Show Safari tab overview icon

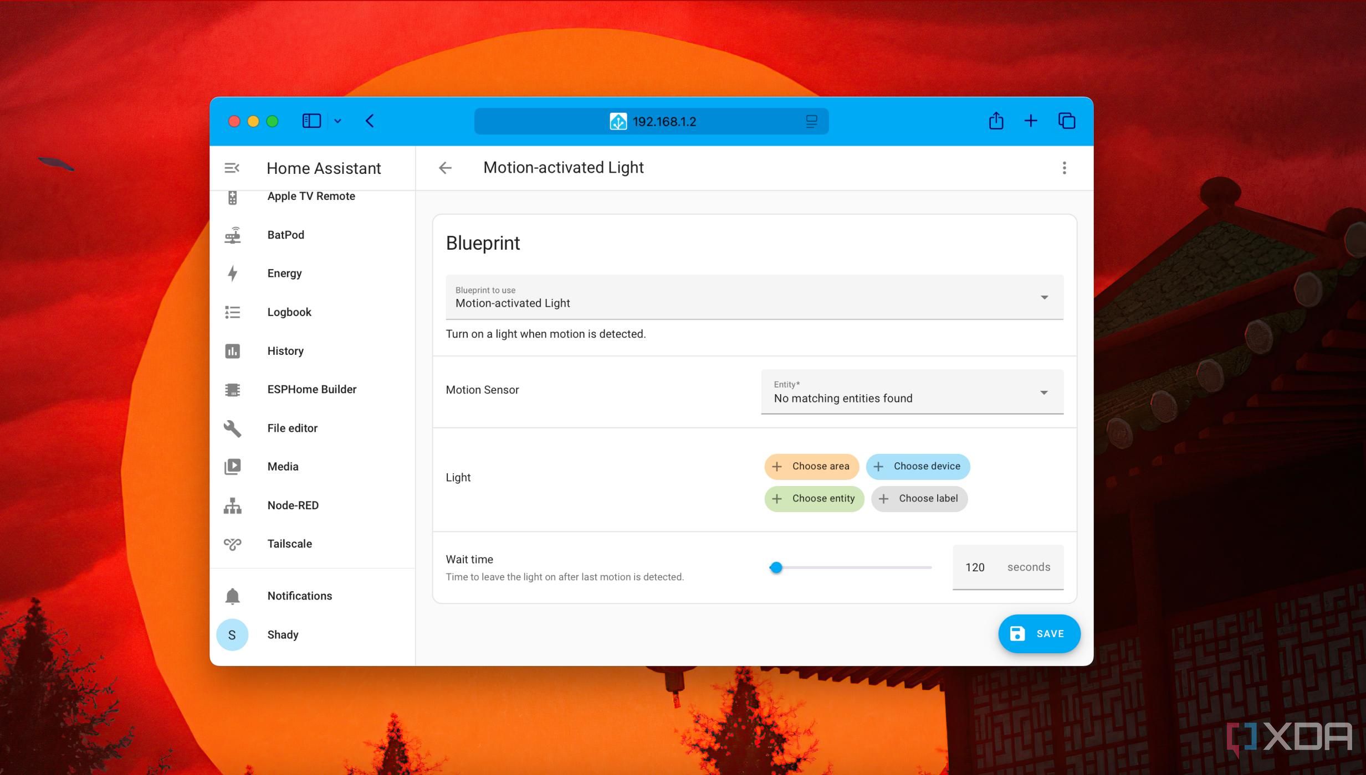coord(1067,121)
